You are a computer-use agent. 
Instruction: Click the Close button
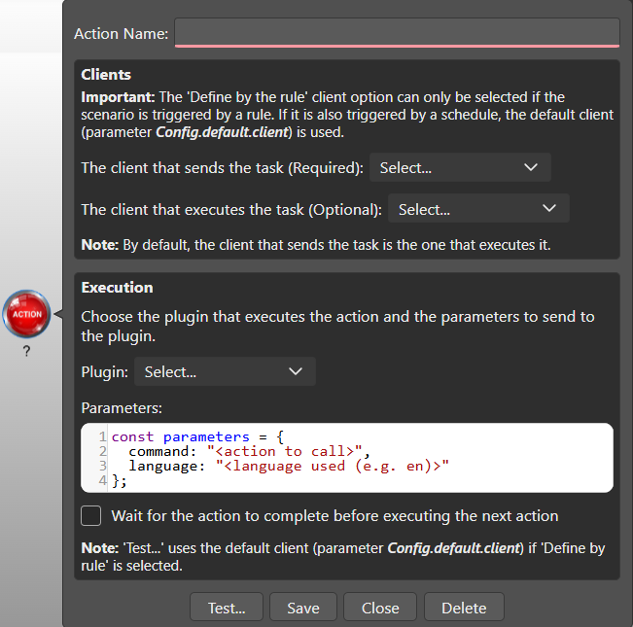pos(380,608)
